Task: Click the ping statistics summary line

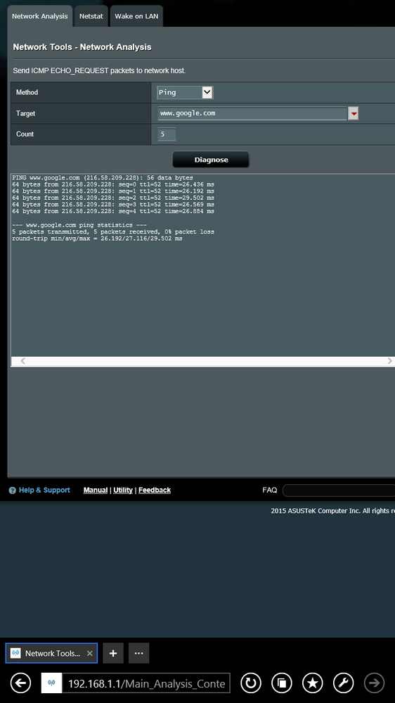Action: (113, 232)
